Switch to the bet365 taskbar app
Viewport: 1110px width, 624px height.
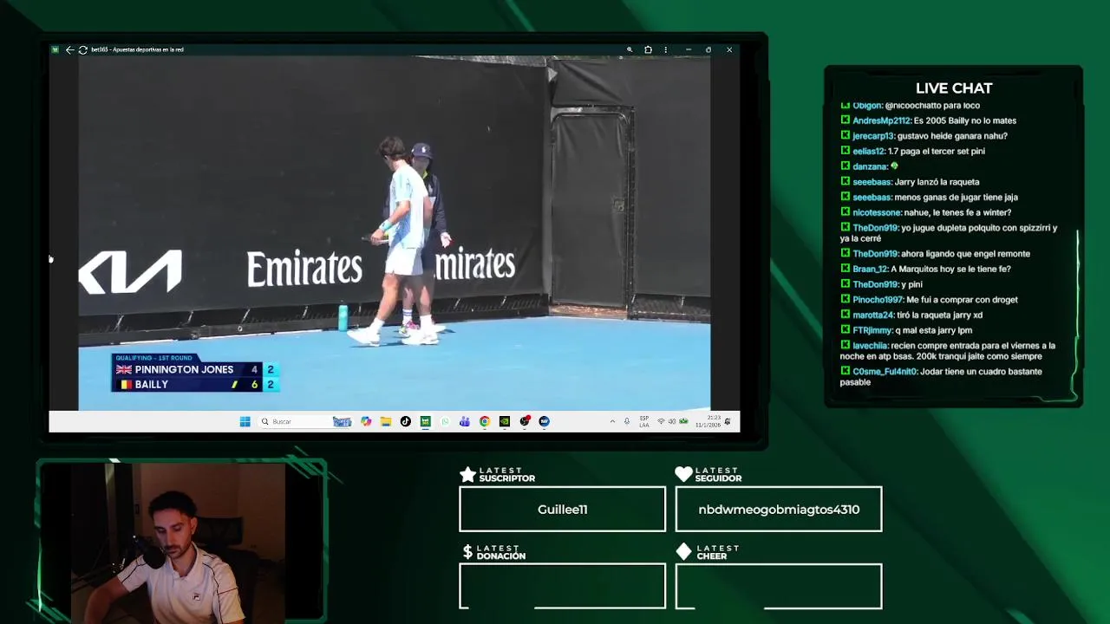click(x=425, y=421)
